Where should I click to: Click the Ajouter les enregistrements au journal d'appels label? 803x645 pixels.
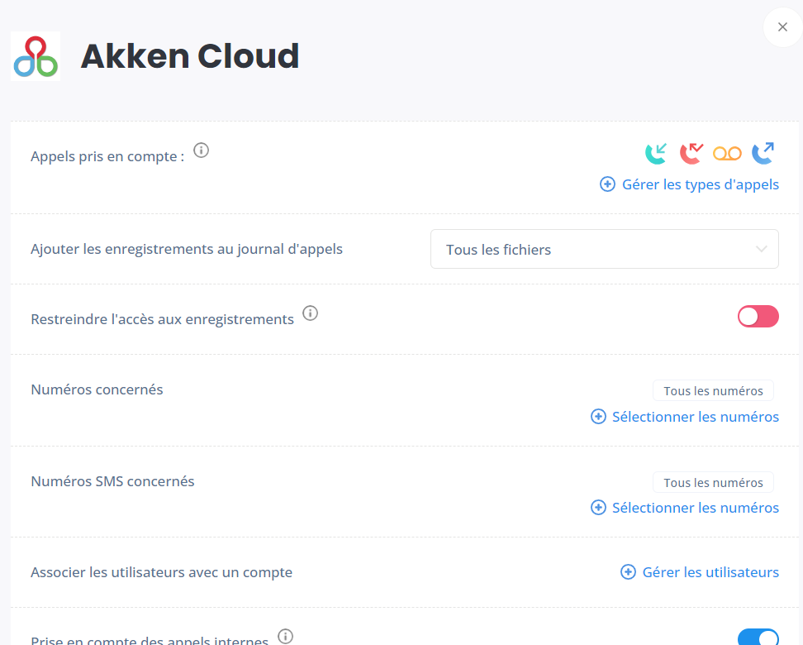tap(187, 249)
